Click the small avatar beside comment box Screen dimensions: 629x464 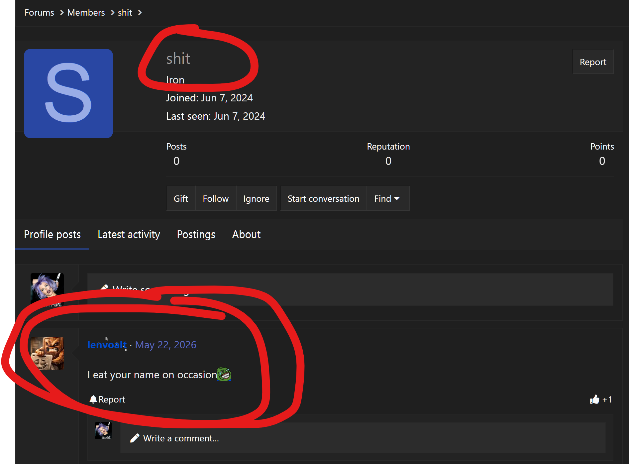pyautogui.click(x=103, y=431)
